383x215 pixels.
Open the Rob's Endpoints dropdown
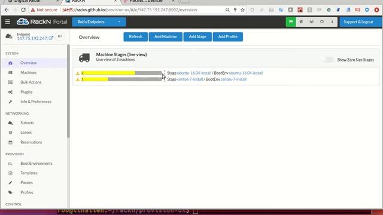[x=99, y=22]
